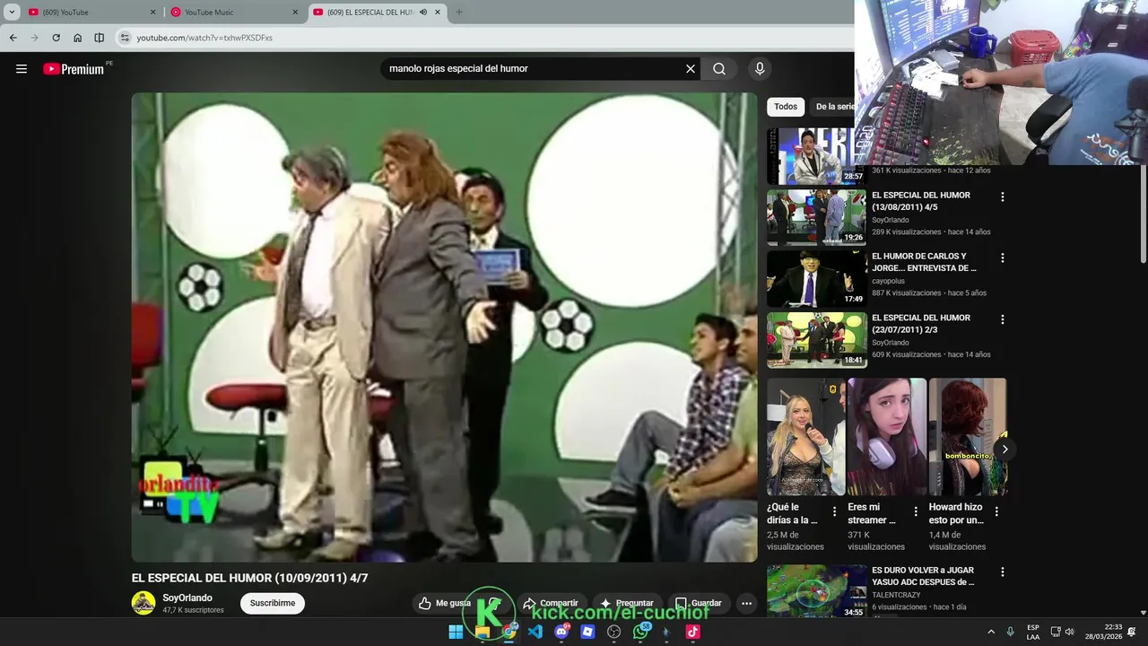1148x646 pixels.
Task: Start voice search with the microphone
Action: click(x=760, y=69)
